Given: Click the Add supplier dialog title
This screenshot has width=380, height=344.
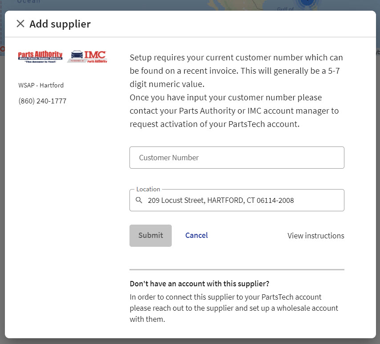Looking at the screenshot, I should coord(60,24).
